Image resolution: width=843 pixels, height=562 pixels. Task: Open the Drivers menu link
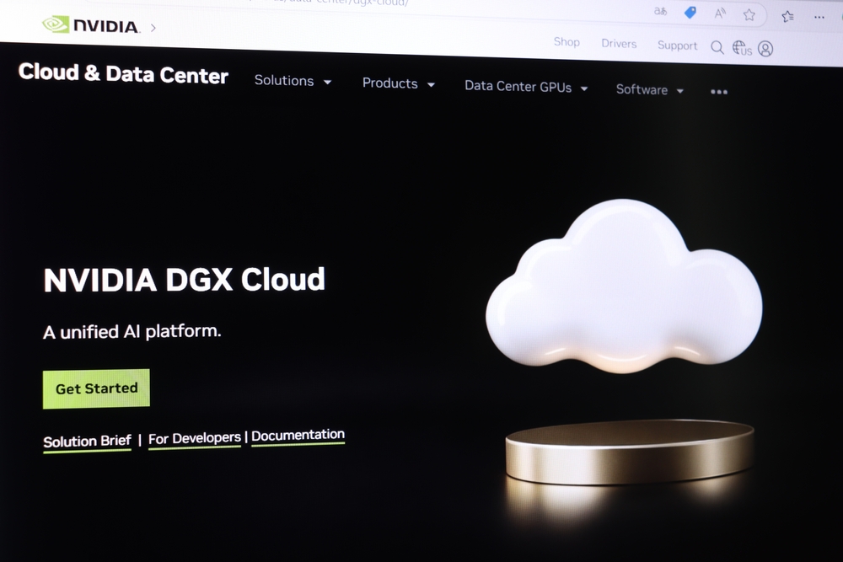coord(619,44)
